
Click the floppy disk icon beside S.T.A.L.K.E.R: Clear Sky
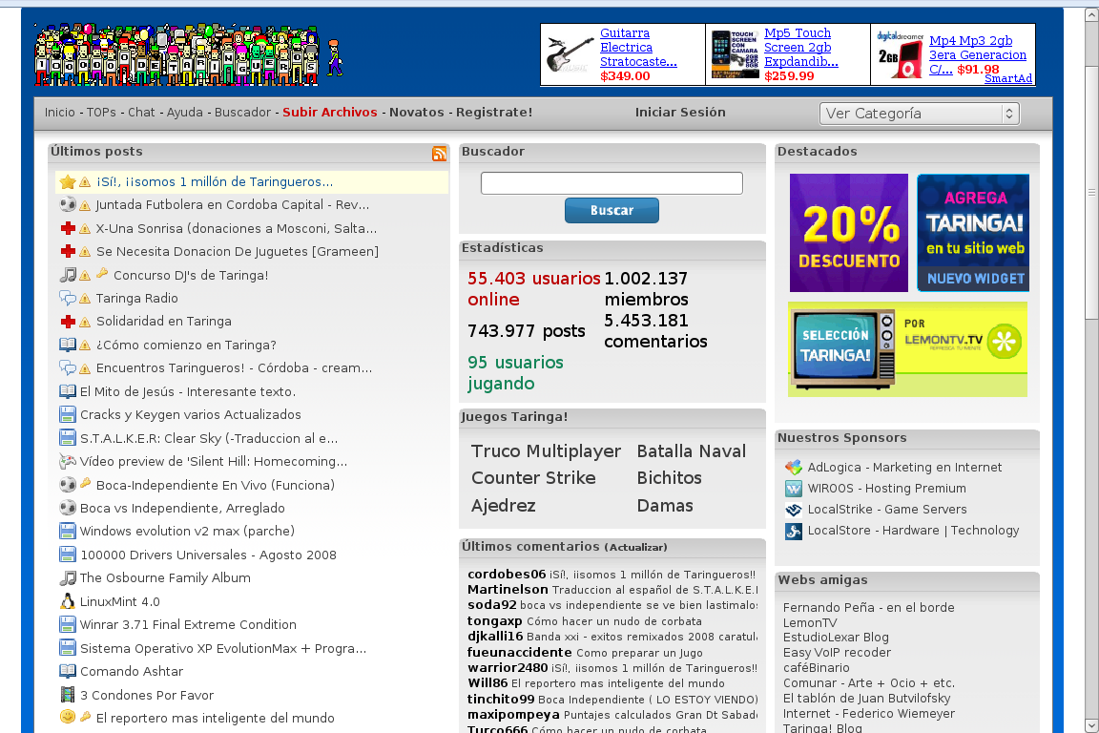pos(68,438)
